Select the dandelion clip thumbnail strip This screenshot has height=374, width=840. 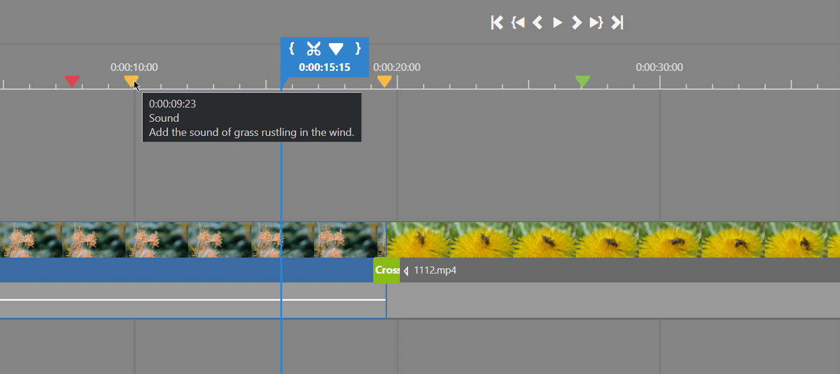pyautogui.click(x=609, y=239)
